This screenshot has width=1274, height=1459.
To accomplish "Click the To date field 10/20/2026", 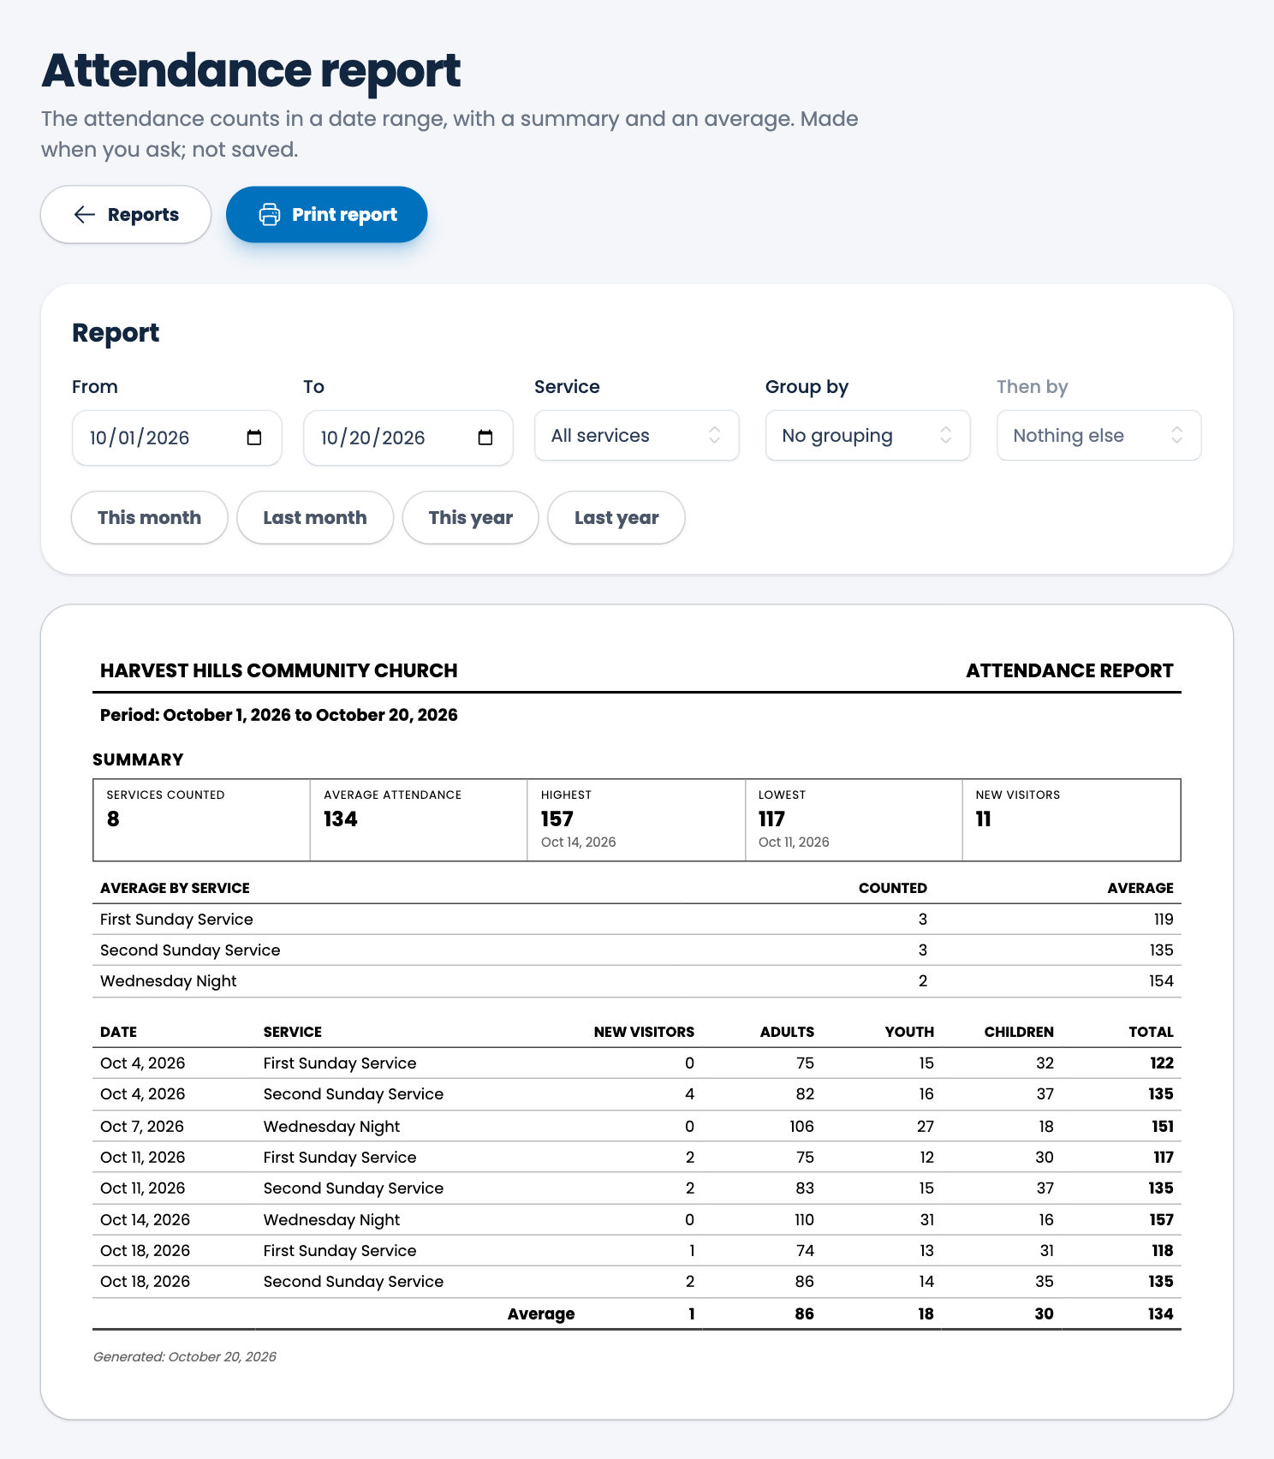I will [408, 438].
